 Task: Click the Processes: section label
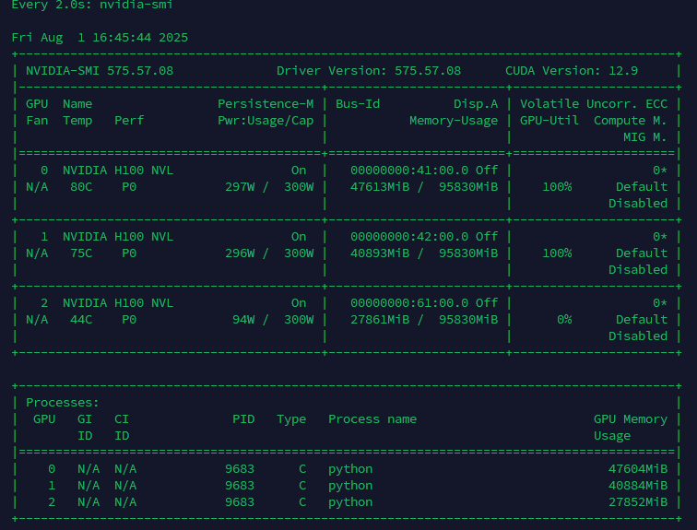[x=63, y=403]
